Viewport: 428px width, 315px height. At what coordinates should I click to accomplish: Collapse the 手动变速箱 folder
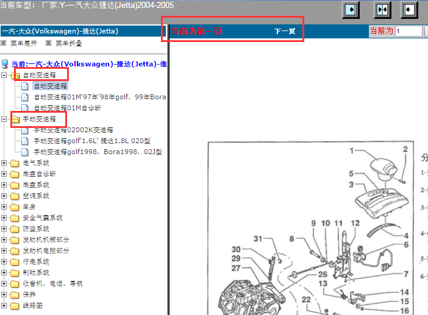[x=4, y=119]
